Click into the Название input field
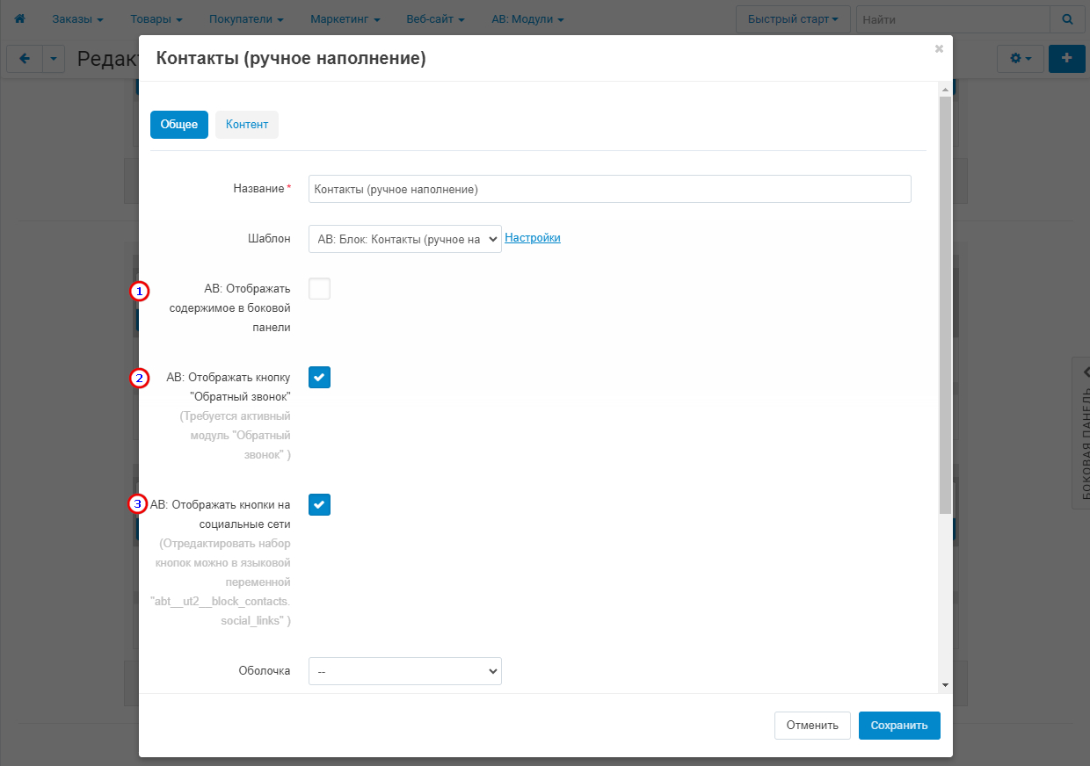Screen dimensions: 1090x766 pyautogui.click(x=609, y=189)
